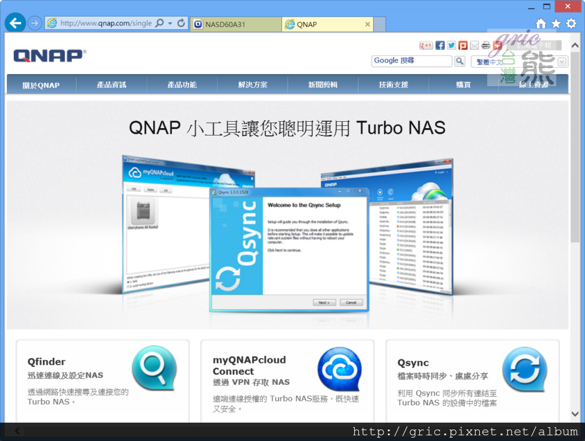Image resolution: width=585 pixels, height=441 pixels.
Task: Share page on Plurk icon
Action: 463,45
